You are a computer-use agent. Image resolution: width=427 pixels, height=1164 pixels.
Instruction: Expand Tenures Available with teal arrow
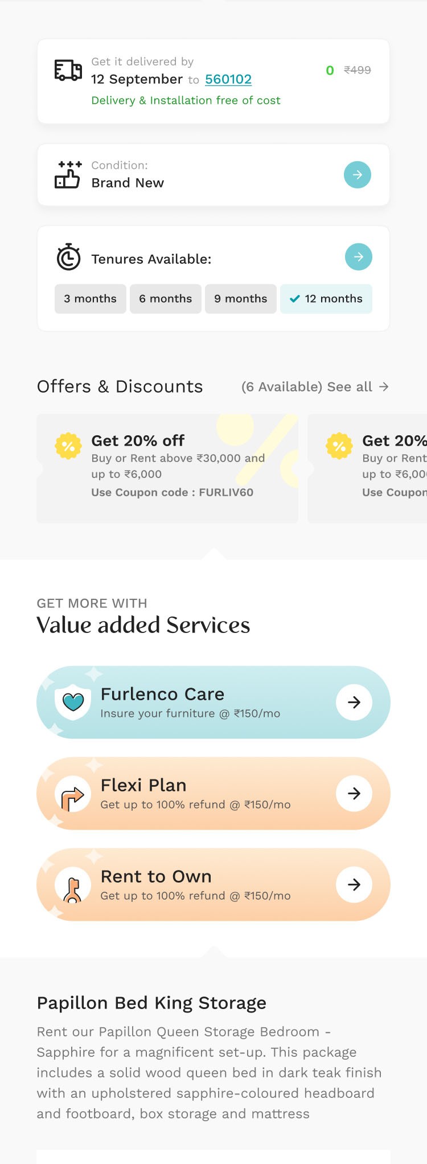click(x=358, y=257)
